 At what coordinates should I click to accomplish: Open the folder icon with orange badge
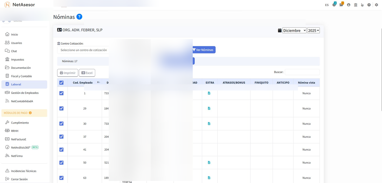341,5
